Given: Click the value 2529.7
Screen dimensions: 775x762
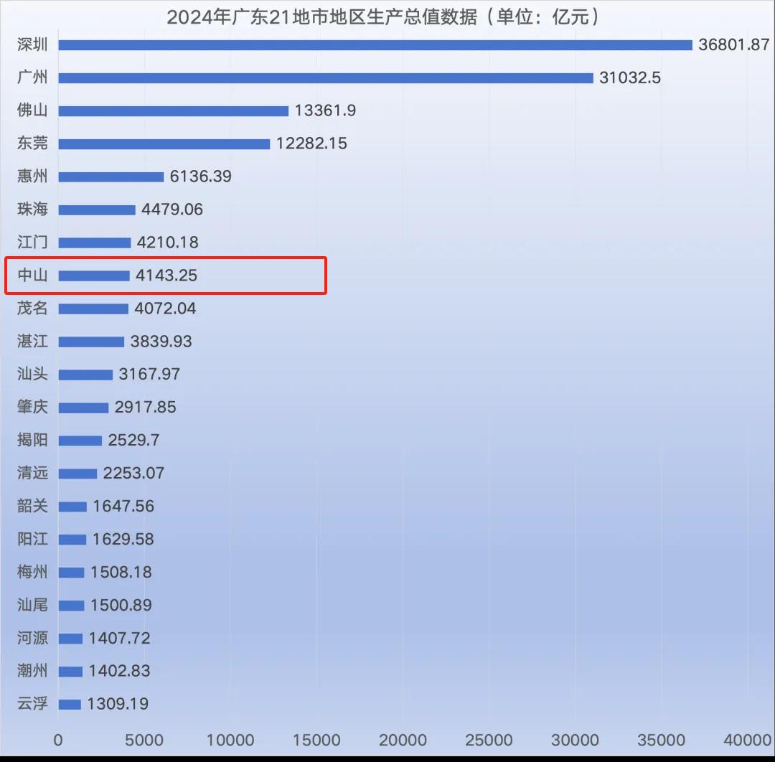Looking at the screenshot, I should click(x=134, y=440).
